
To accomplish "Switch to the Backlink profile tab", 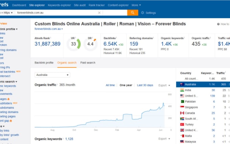I will [44, 63].
